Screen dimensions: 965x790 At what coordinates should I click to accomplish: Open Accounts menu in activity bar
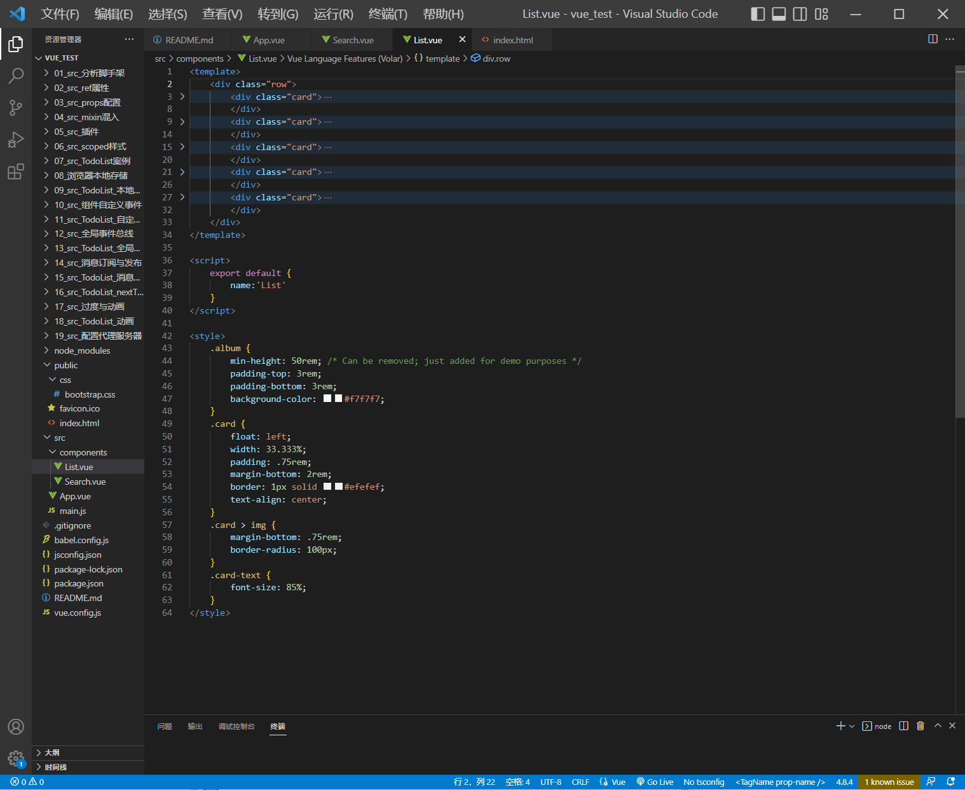(x=16, y=727)
